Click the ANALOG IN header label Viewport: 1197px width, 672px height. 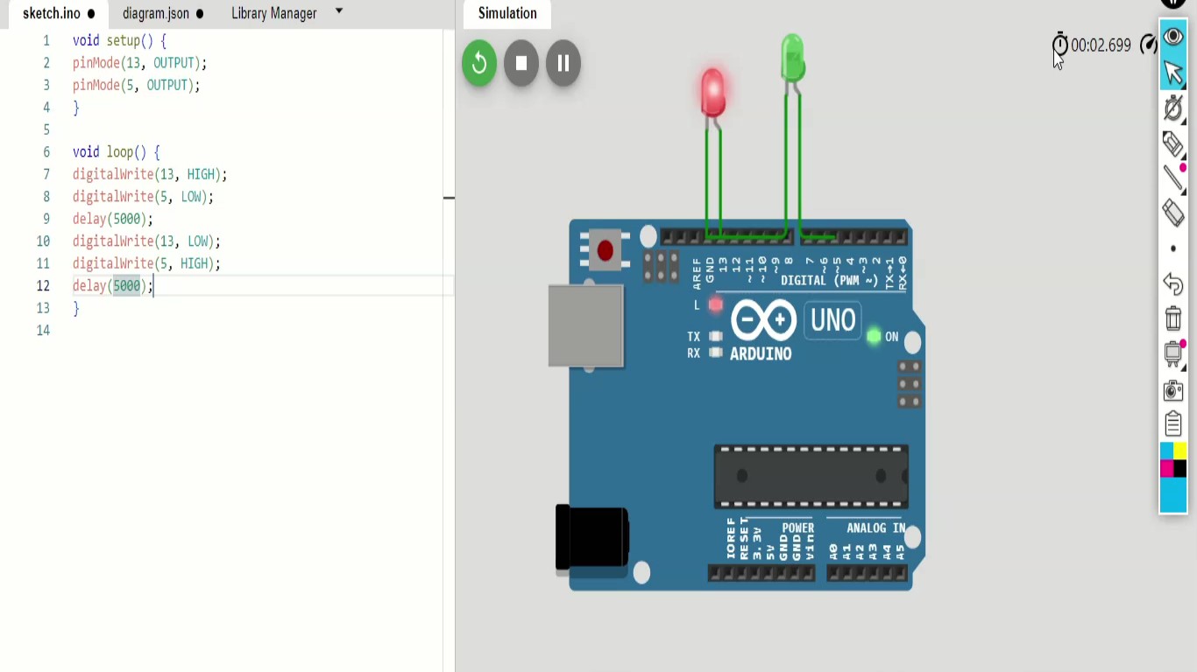pos(876,528)
